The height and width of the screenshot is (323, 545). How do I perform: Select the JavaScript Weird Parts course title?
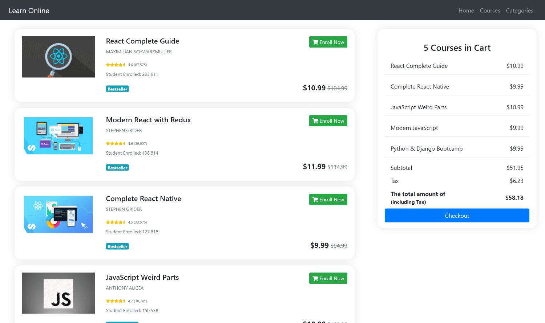pos(142,277)
